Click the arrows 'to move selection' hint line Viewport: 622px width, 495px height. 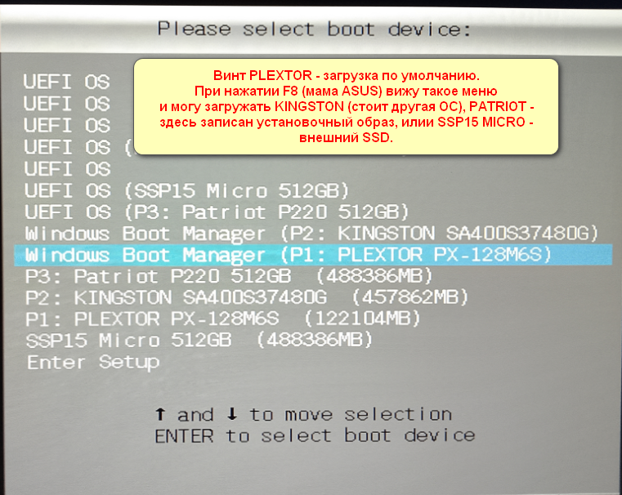pyautogui.click(x=303, y=415)
